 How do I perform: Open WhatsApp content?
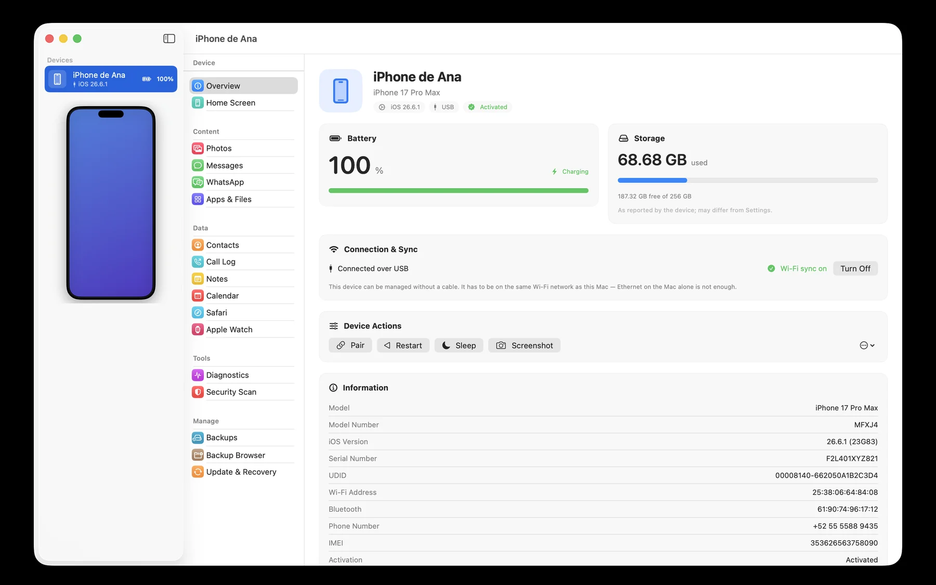pyautogui.click(x=244, y=182)
